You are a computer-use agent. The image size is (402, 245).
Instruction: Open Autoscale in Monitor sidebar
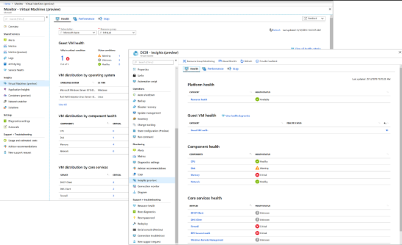[13, 127]
